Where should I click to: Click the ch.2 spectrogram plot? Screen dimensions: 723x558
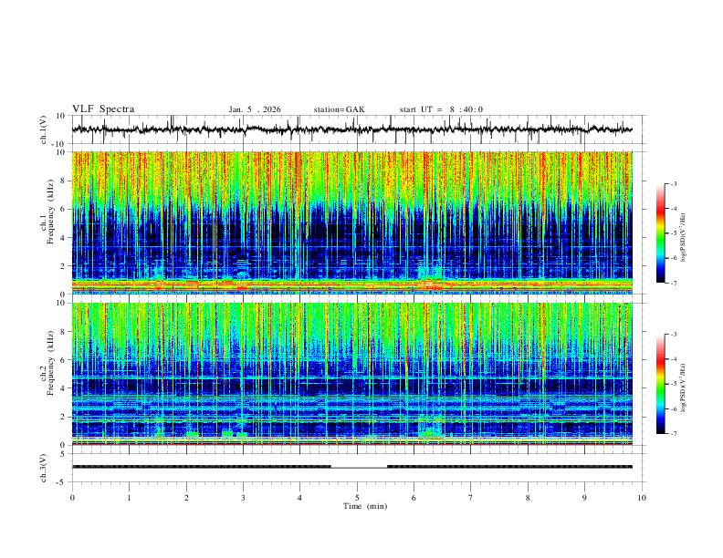pyautogui.click(x=352, y=374)
